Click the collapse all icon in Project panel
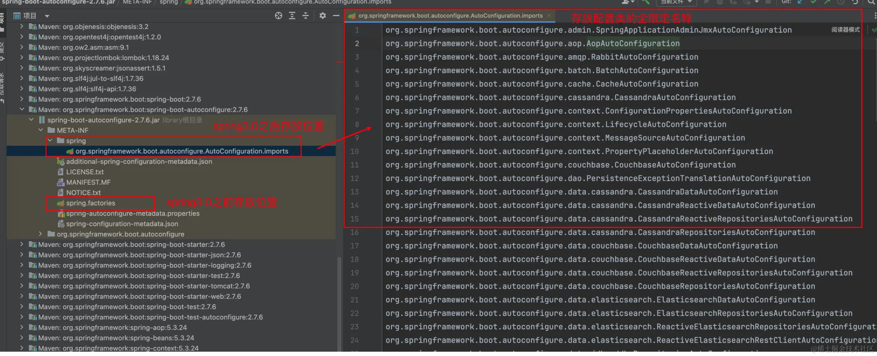877x356 pixels. click(306, 16)
